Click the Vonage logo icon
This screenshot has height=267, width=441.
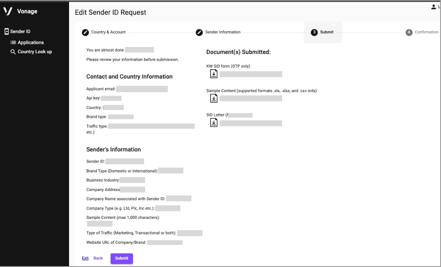pyautogui.click(x=8, y=11)
